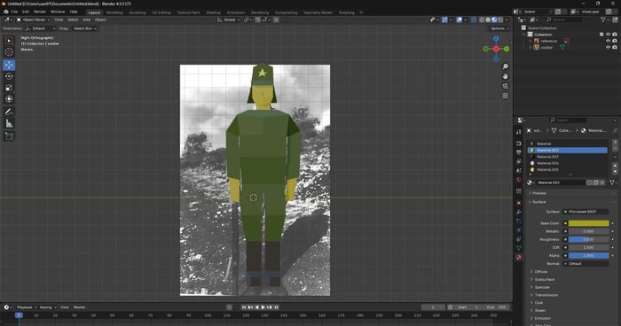Hide the reference object in viewport
Screen dimensions: 621x326
point(608,41)
